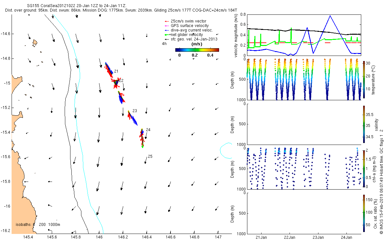386x241 pixels.
Task: Click the small island outline near -14.7 latitude
Action: [x=35, y=43]
